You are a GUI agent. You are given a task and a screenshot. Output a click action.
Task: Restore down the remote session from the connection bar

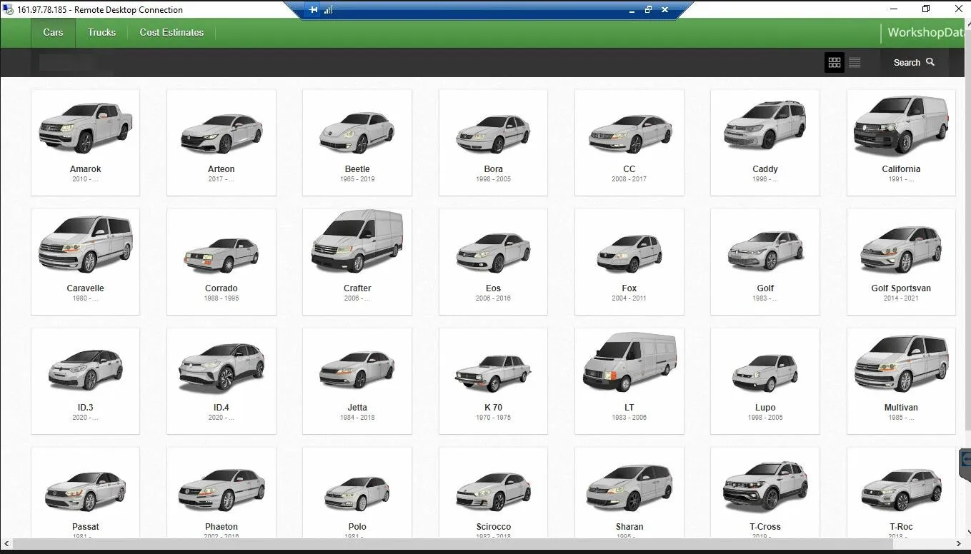[x=649, y=10]
